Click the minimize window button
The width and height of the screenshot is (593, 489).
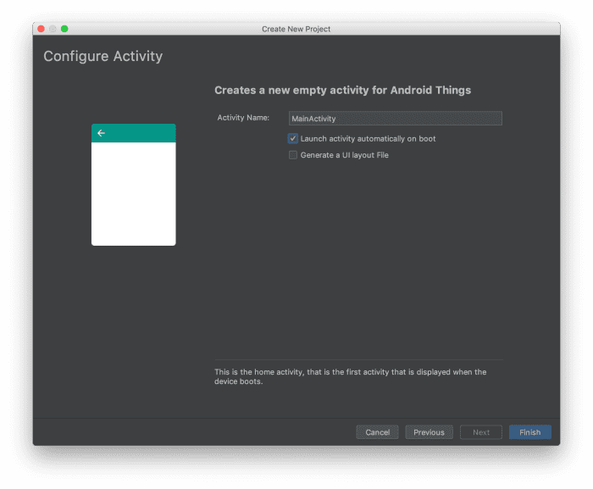pyautogui.click(x=53, y=29)
